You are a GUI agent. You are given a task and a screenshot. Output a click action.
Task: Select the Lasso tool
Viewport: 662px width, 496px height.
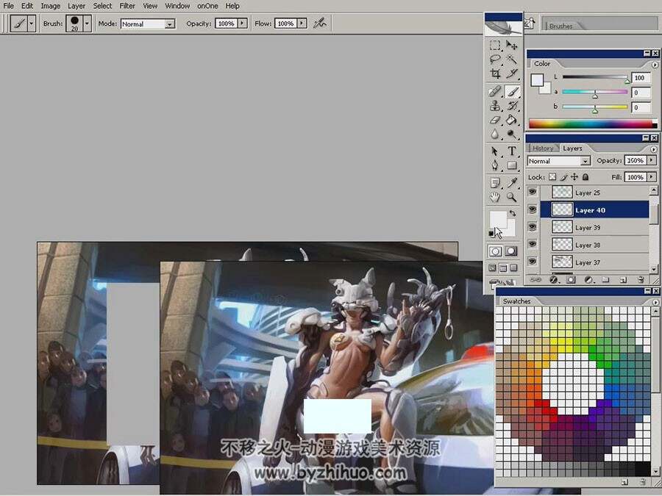[495, 59]
